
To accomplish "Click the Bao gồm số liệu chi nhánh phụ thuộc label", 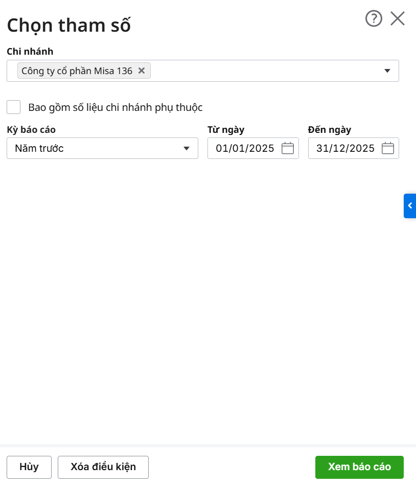I will (x=115, y=107).
